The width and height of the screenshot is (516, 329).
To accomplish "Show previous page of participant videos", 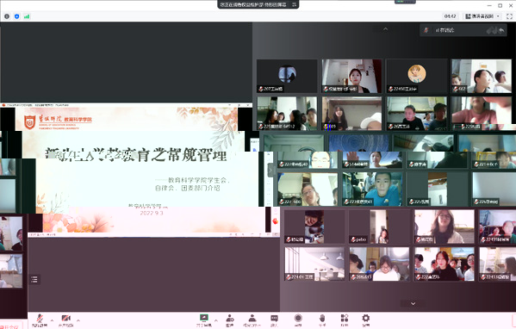I will pos(385,29).
